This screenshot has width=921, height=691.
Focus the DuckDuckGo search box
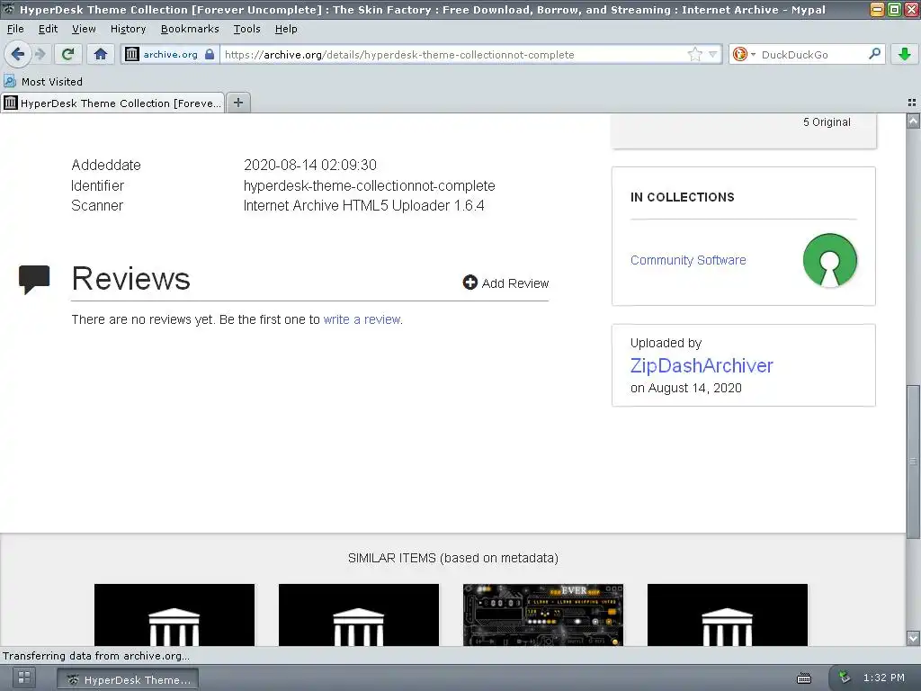pyautogui.click(x=813, y=55)
